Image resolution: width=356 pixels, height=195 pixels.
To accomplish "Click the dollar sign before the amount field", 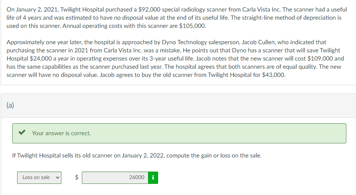I will [x=77, y=177].
